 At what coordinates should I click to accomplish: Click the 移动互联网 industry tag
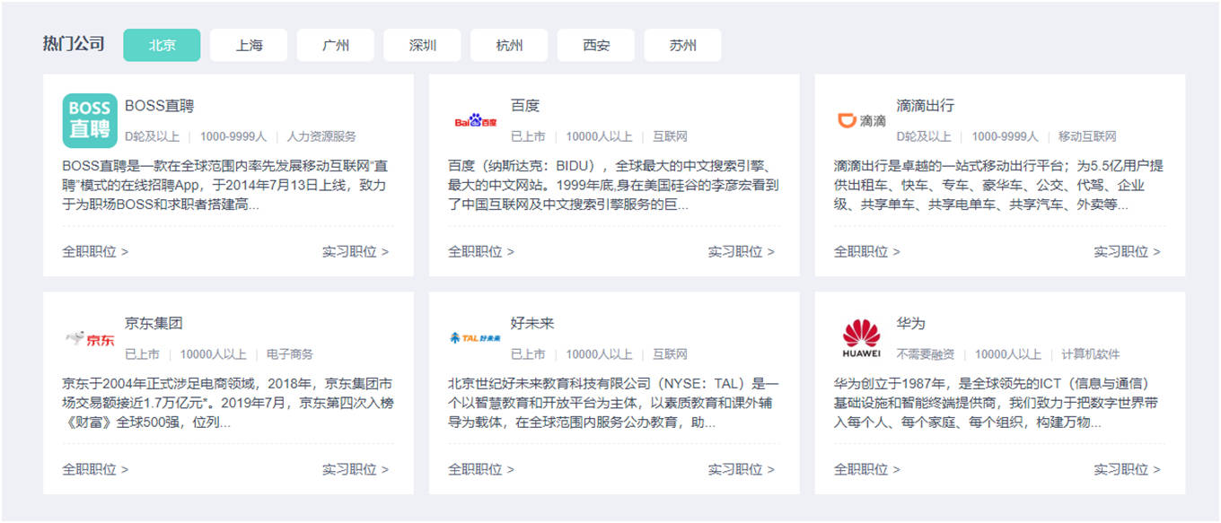click(1087, 136)
